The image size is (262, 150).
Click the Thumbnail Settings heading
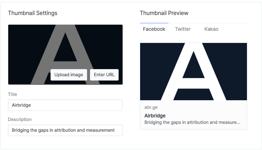pos(33,13)
